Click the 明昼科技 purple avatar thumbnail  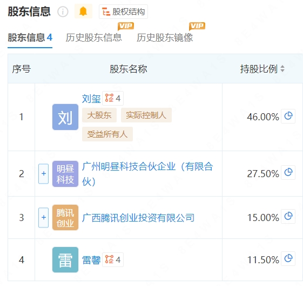(65, 174)
